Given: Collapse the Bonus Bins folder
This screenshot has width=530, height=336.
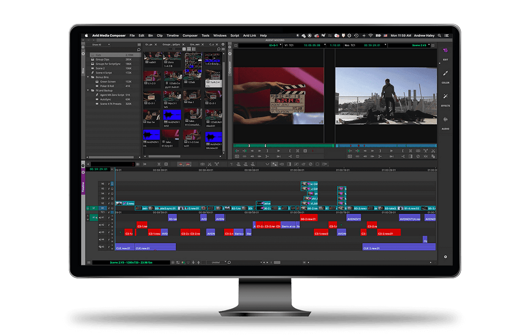Looking at the screenshot, I should coord(88,77).
